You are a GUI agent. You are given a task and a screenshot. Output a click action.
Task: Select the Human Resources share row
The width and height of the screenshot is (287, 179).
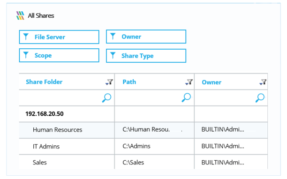pos(143,130)
